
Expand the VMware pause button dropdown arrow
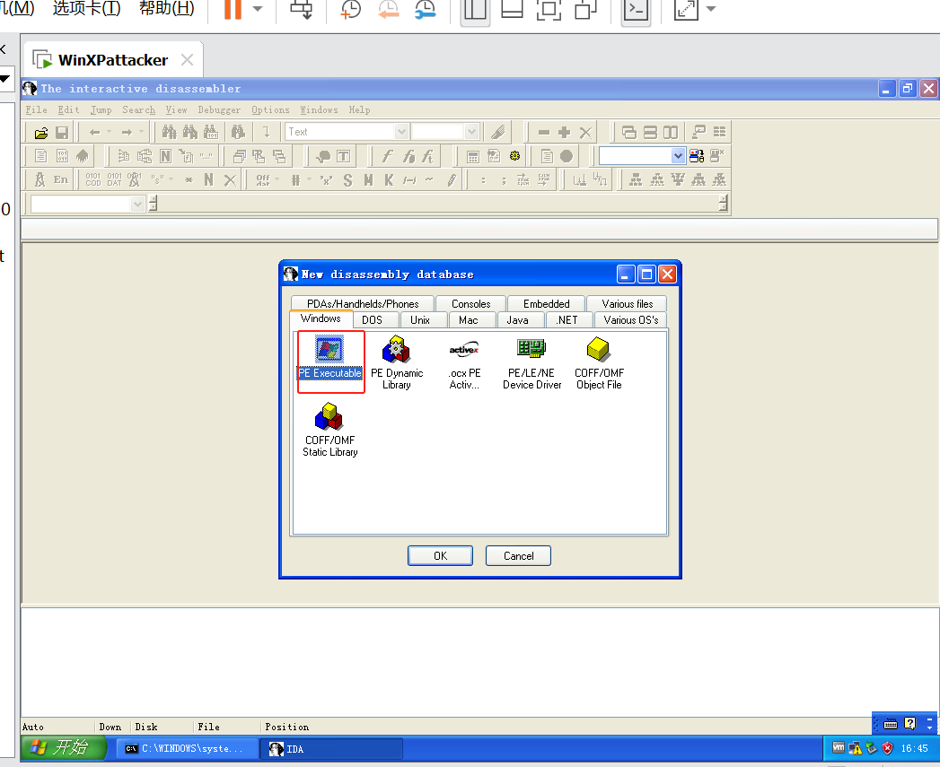258,8
